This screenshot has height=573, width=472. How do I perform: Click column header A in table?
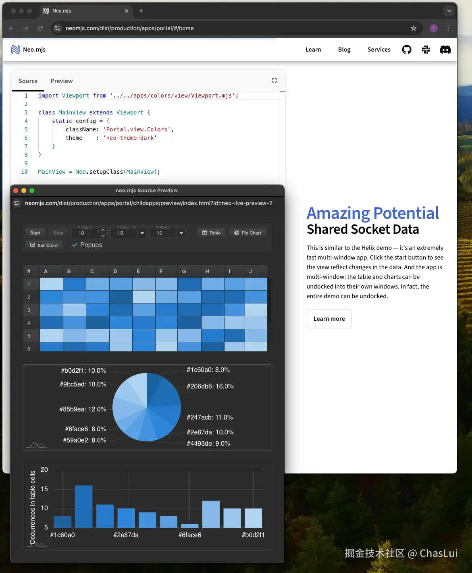tap(51, 271)
